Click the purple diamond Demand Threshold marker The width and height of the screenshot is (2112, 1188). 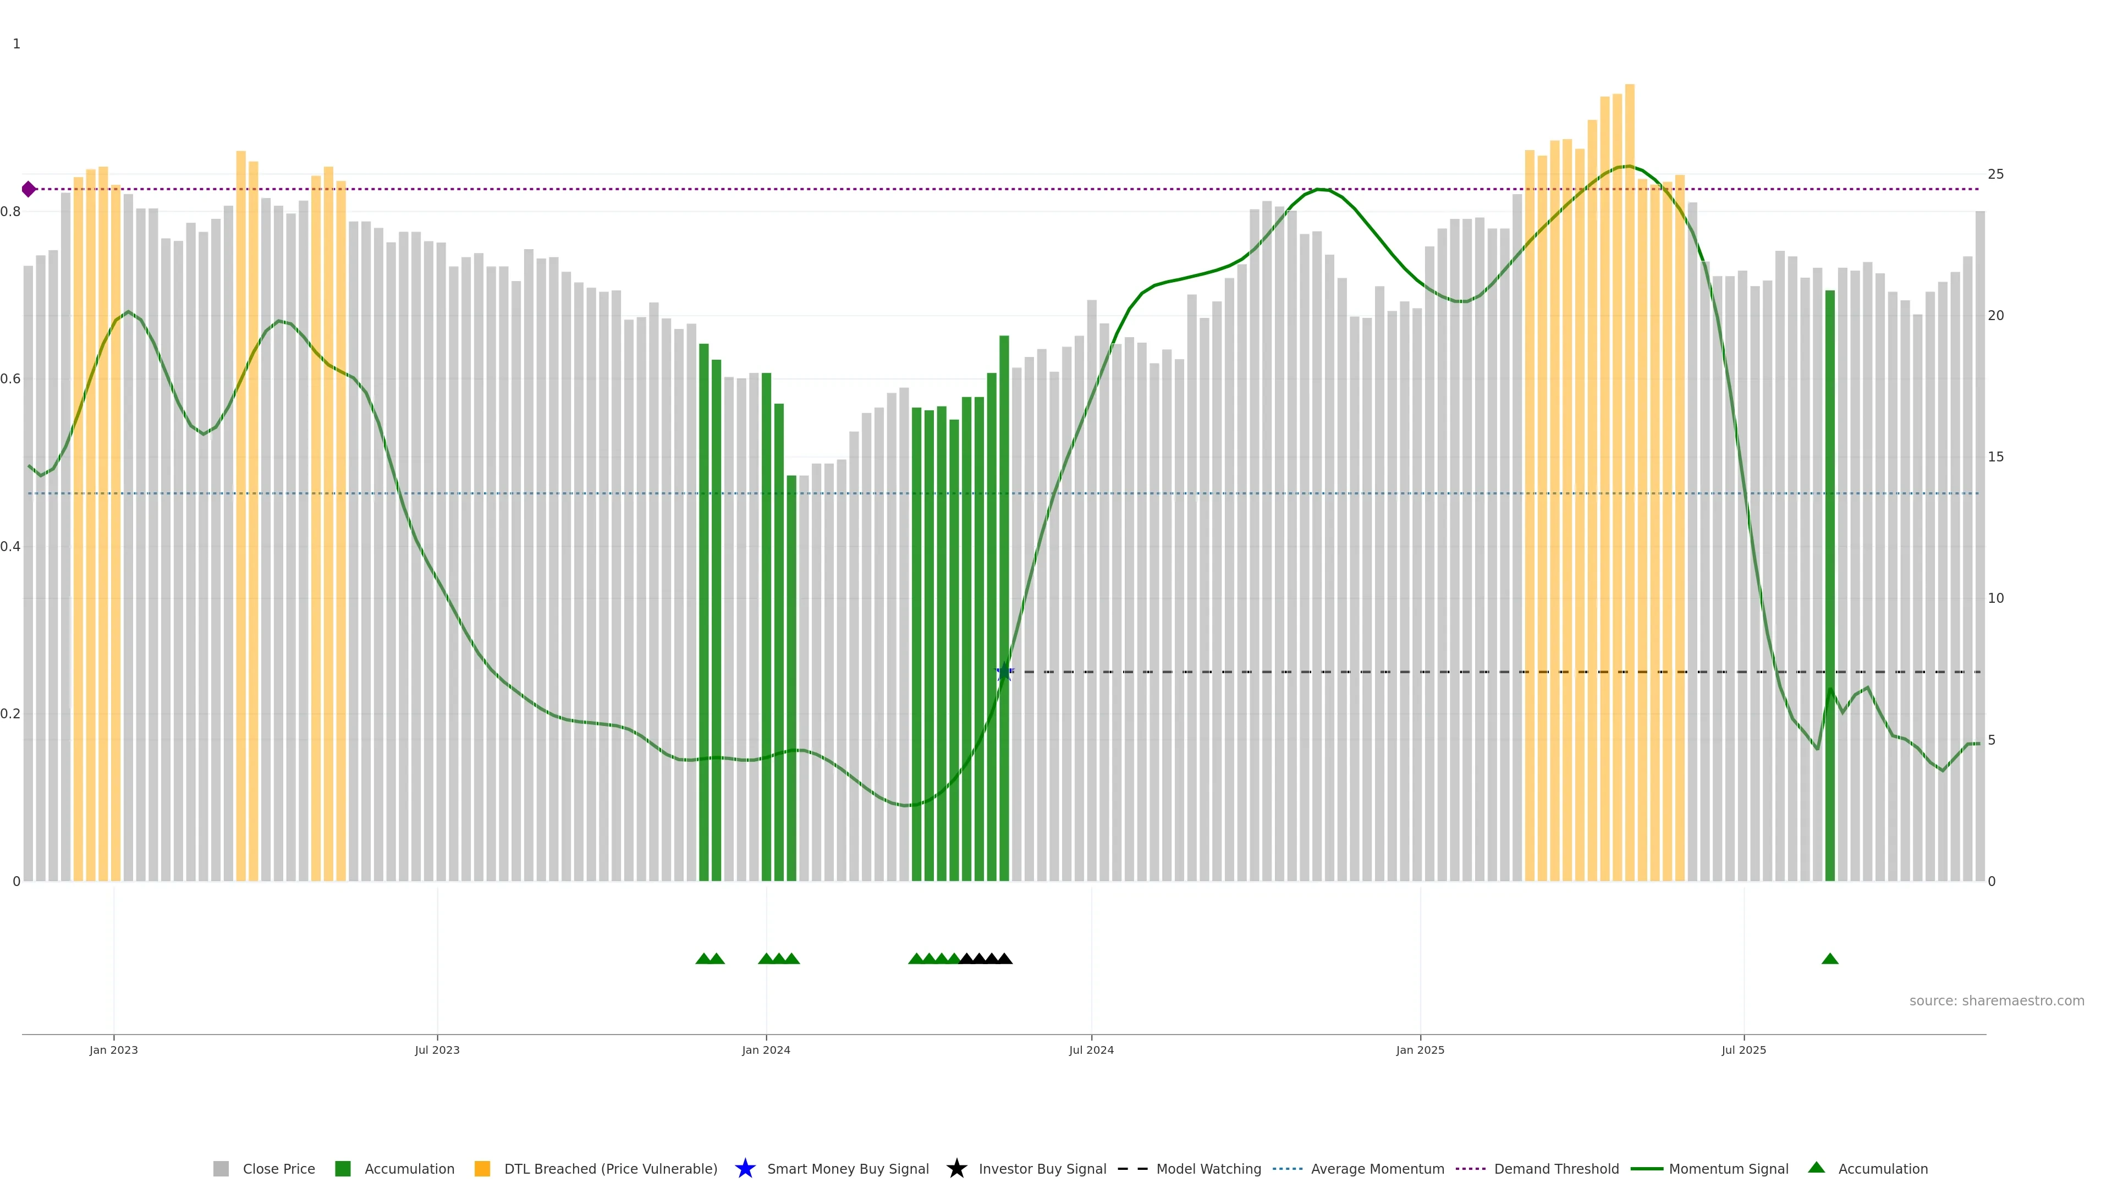[x=29, y=189]
